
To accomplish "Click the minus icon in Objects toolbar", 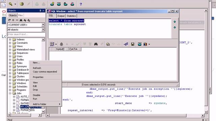I will point(17,20).
